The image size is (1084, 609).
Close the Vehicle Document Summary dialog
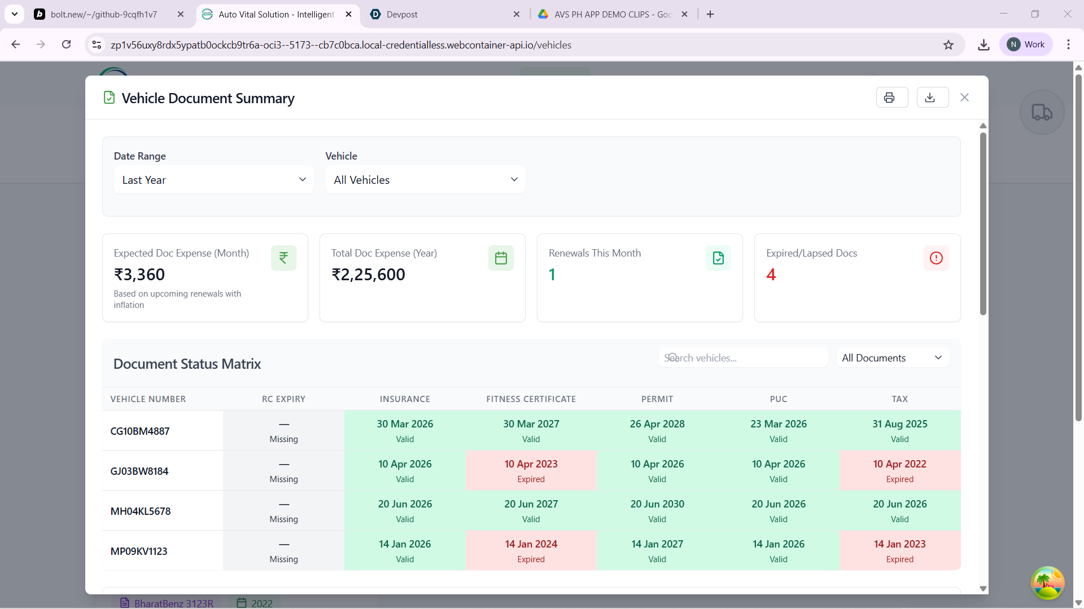coord(964,98)
